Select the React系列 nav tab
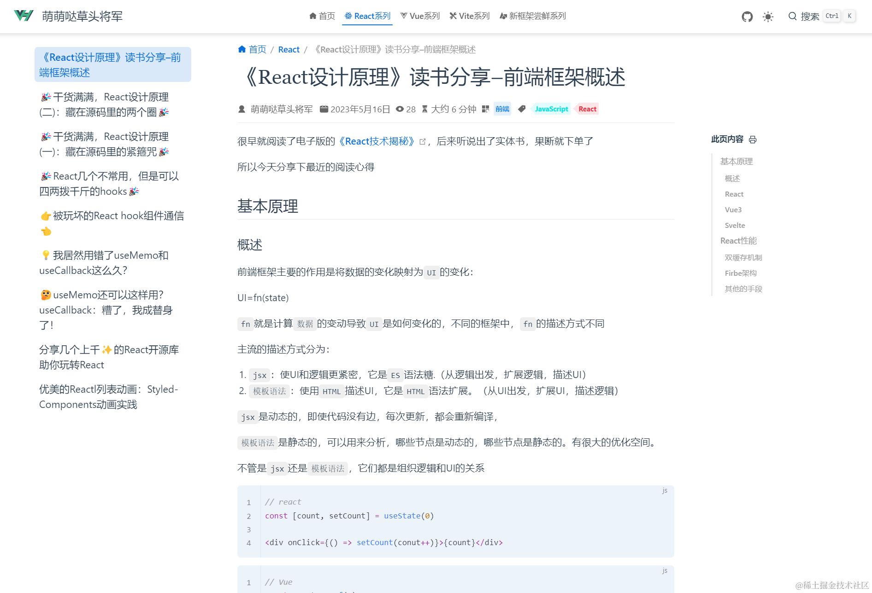 [367, 16]
